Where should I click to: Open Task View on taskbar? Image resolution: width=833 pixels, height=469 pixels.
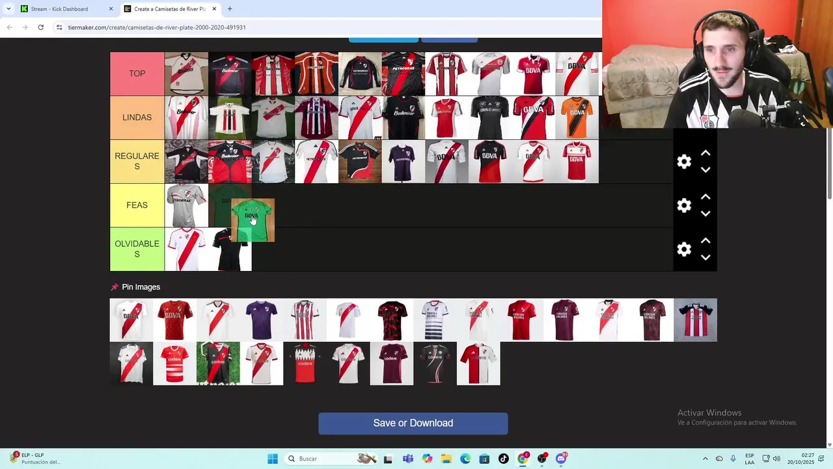(389, 459)
